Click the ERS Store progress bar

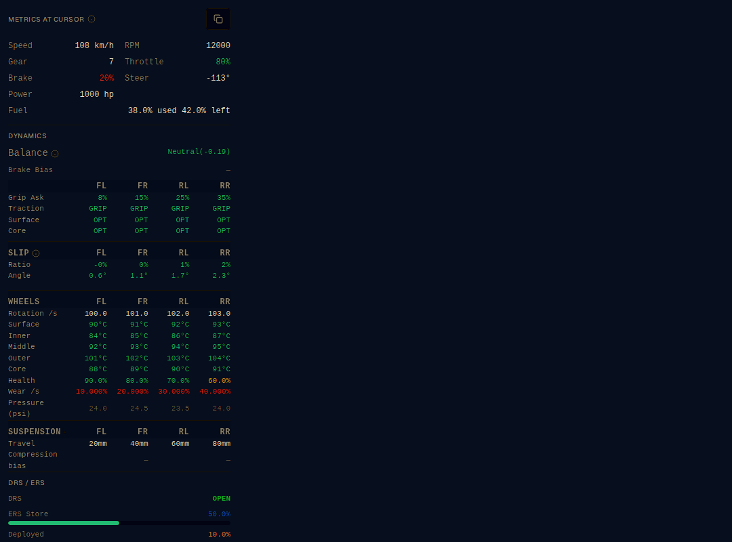pyautogui.click(x=119, y=523)
